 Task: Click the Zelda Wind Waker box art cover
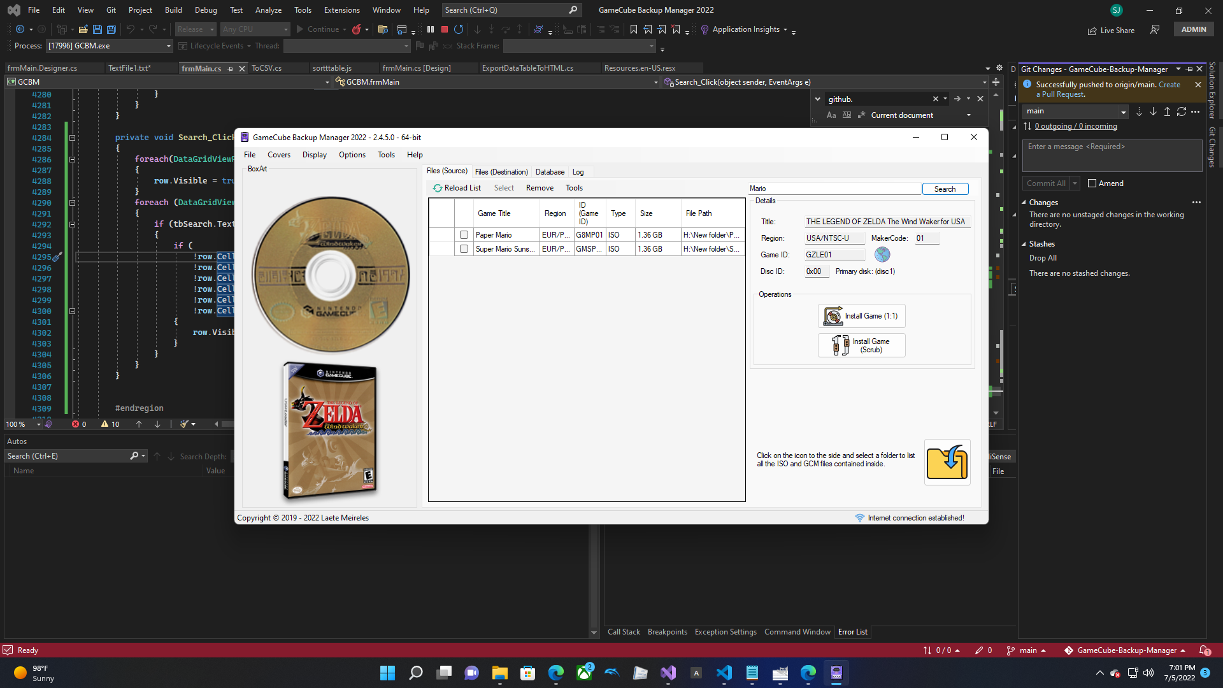tap(330, 431)
